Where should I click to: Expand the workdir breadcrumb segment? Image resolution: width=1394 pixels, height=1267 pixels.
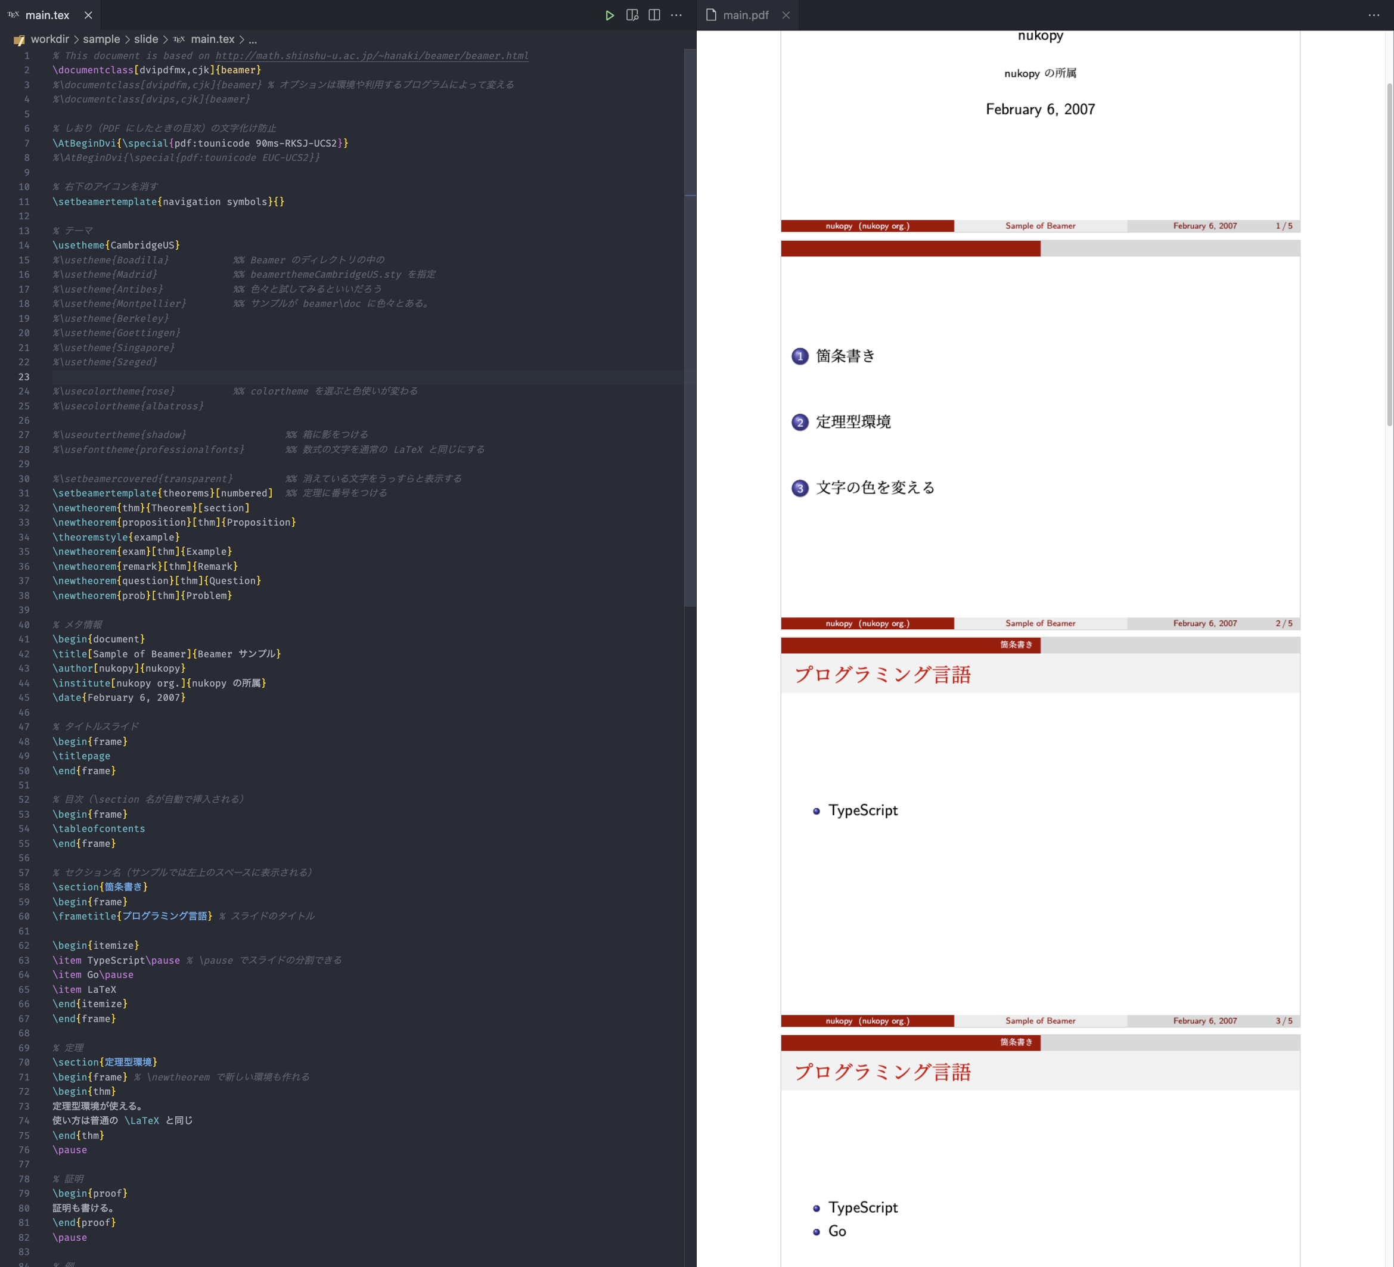[50, 39]
